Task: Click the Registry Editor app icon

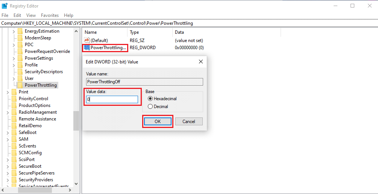Action: (5, 6)
